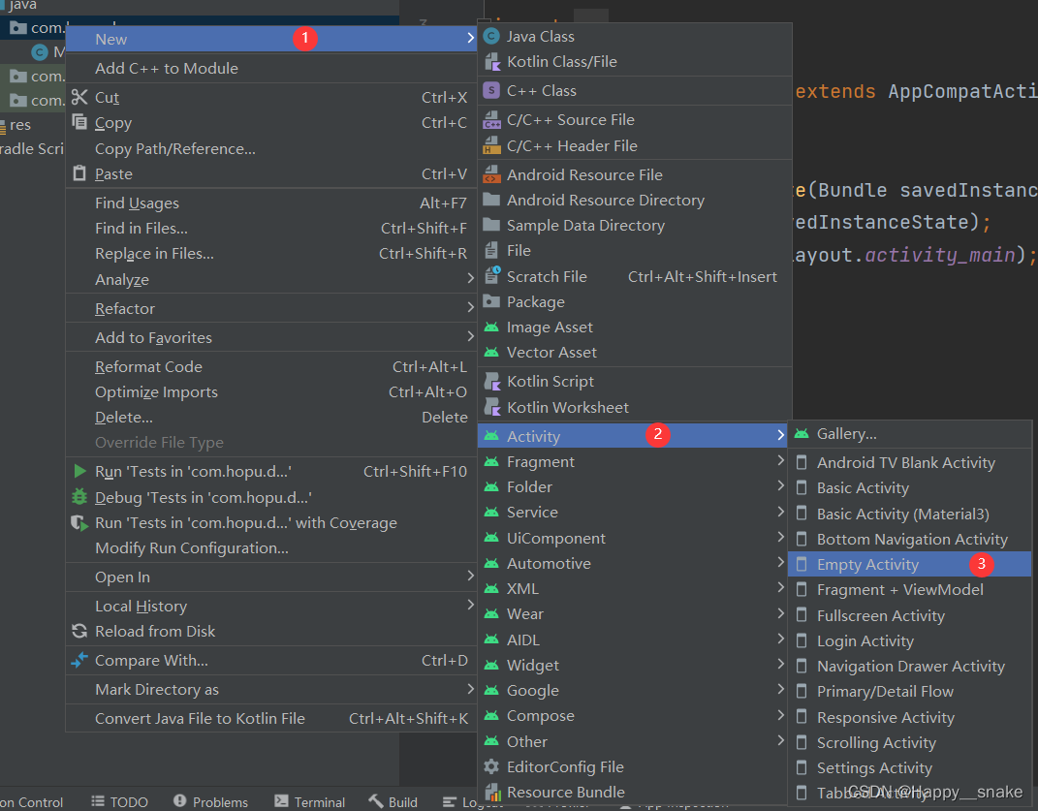Select Fullscreen Activity
Image resolution: width=1038 pixels, height=811 pixels.
[x=909, y=615]
